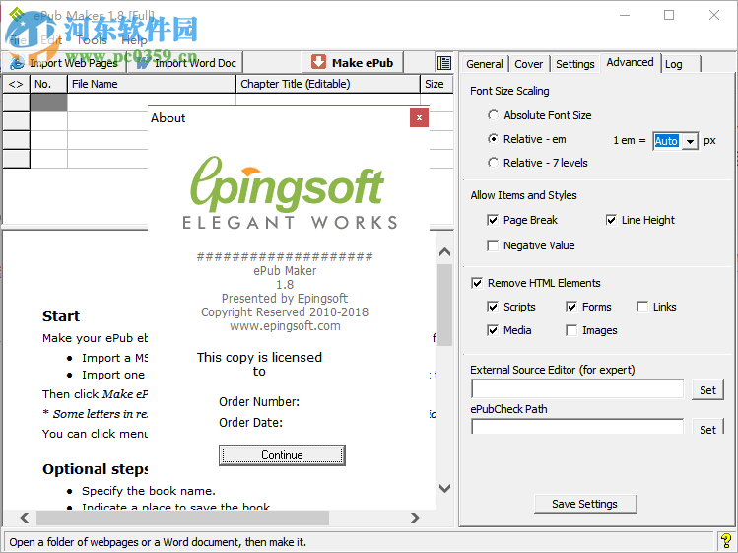Click the horizontal scrollbar right arrow
738x553 pixels.
[415, 518]
